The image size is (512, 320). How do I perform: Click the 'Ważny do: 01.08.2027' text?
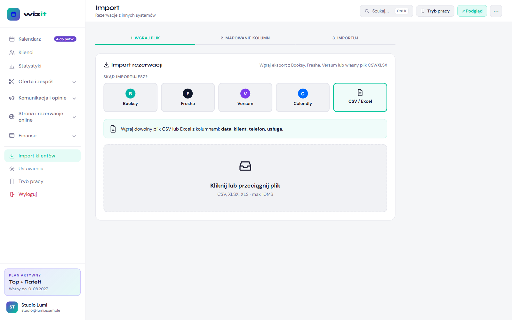28,289
